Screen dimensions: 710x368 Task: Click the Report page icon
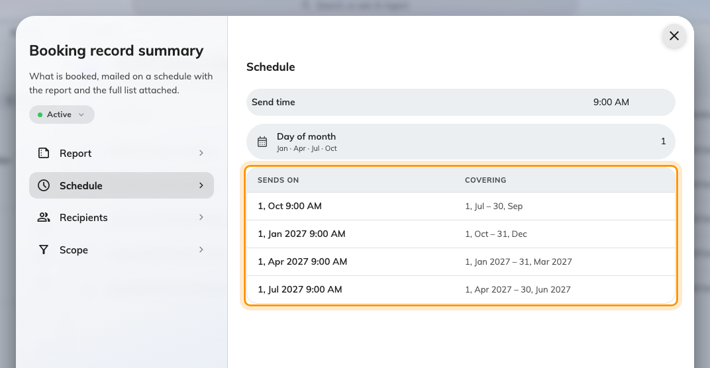[44, 153]
